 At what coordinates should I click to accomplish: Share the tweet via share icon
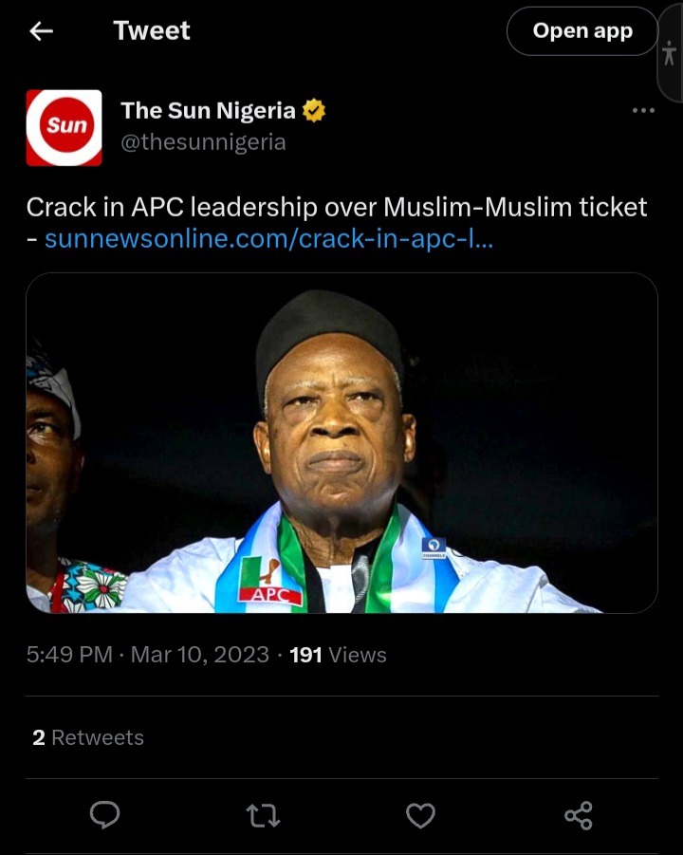click(x=578, y=815)
